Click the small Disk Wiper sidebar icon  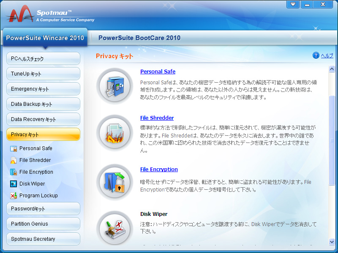click(x=14, y=184)
